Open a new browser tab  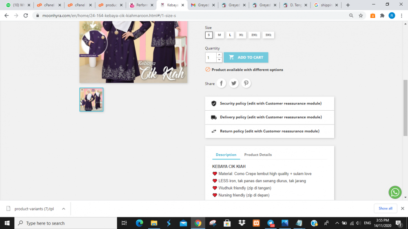point(348,5)
